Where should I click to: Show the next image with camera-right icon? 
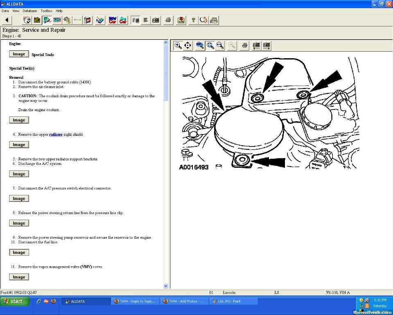pyautogui.click(x=267, y=46)
